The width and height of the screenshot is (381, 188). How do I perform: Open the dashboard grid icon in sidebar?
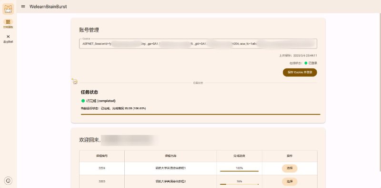(8, 22)
